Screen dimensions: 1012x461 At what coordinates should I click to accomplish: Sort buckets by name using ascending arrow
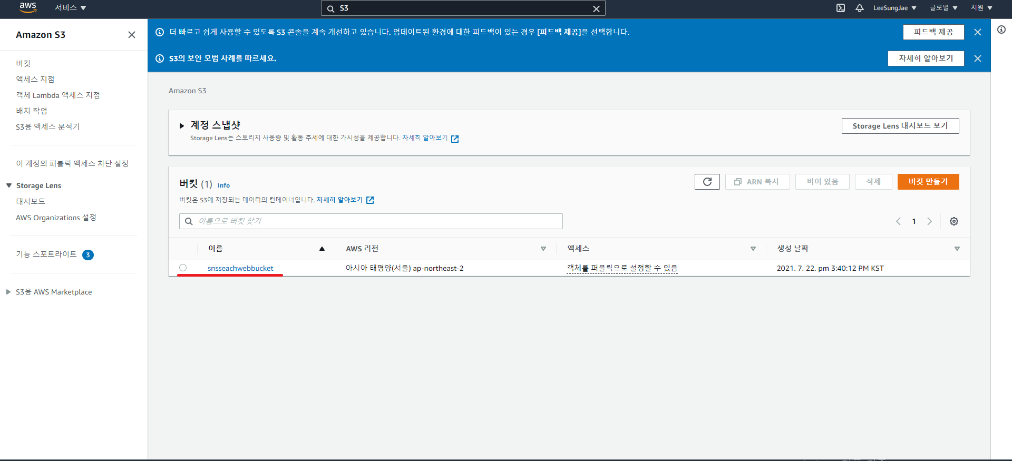(322, 249)
